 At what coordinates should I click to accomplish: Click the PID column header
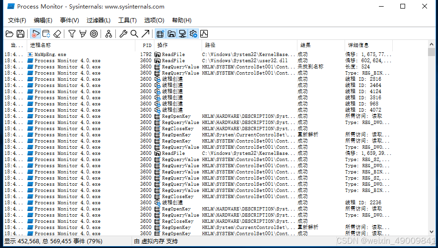144,45
